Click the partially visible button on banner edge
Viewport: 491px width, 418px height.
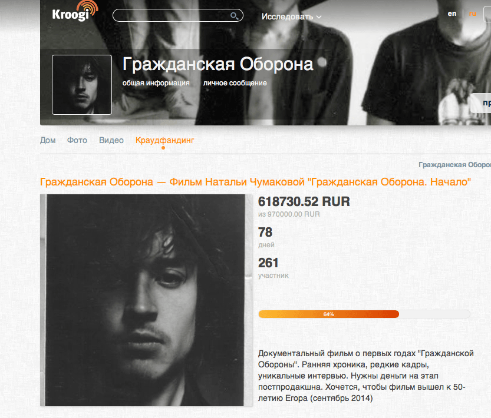coord(480,103)
